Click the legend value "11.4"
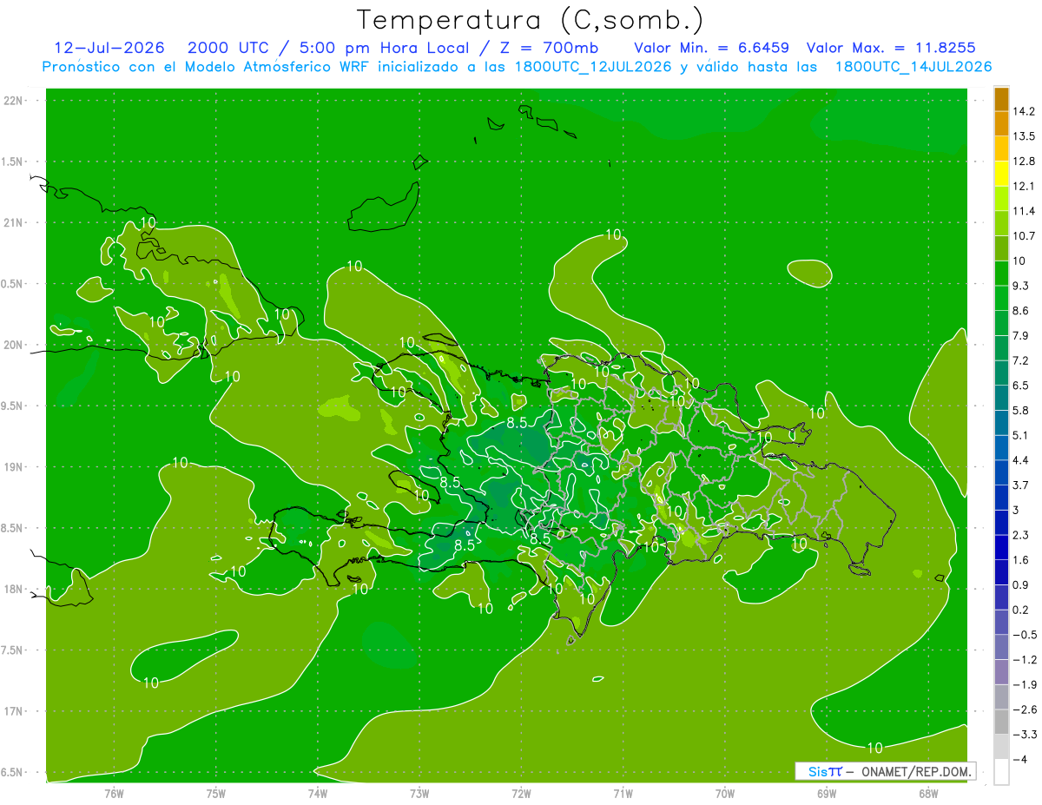This screenshot has height=805, width=1042. click(x=1024, y=211)
